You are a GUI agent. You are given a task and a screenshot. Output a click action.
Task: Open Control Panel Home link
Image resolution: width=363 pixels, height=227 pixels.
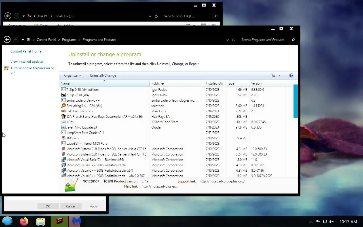pos(26,51)
